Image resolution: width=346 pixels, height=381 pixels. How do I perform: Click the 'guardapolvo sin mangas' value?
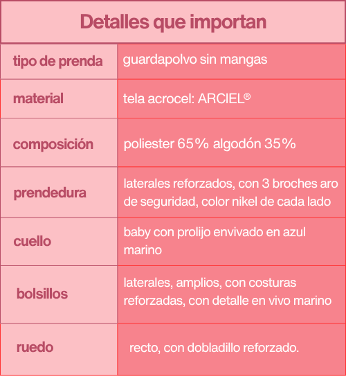coord(195,60)
